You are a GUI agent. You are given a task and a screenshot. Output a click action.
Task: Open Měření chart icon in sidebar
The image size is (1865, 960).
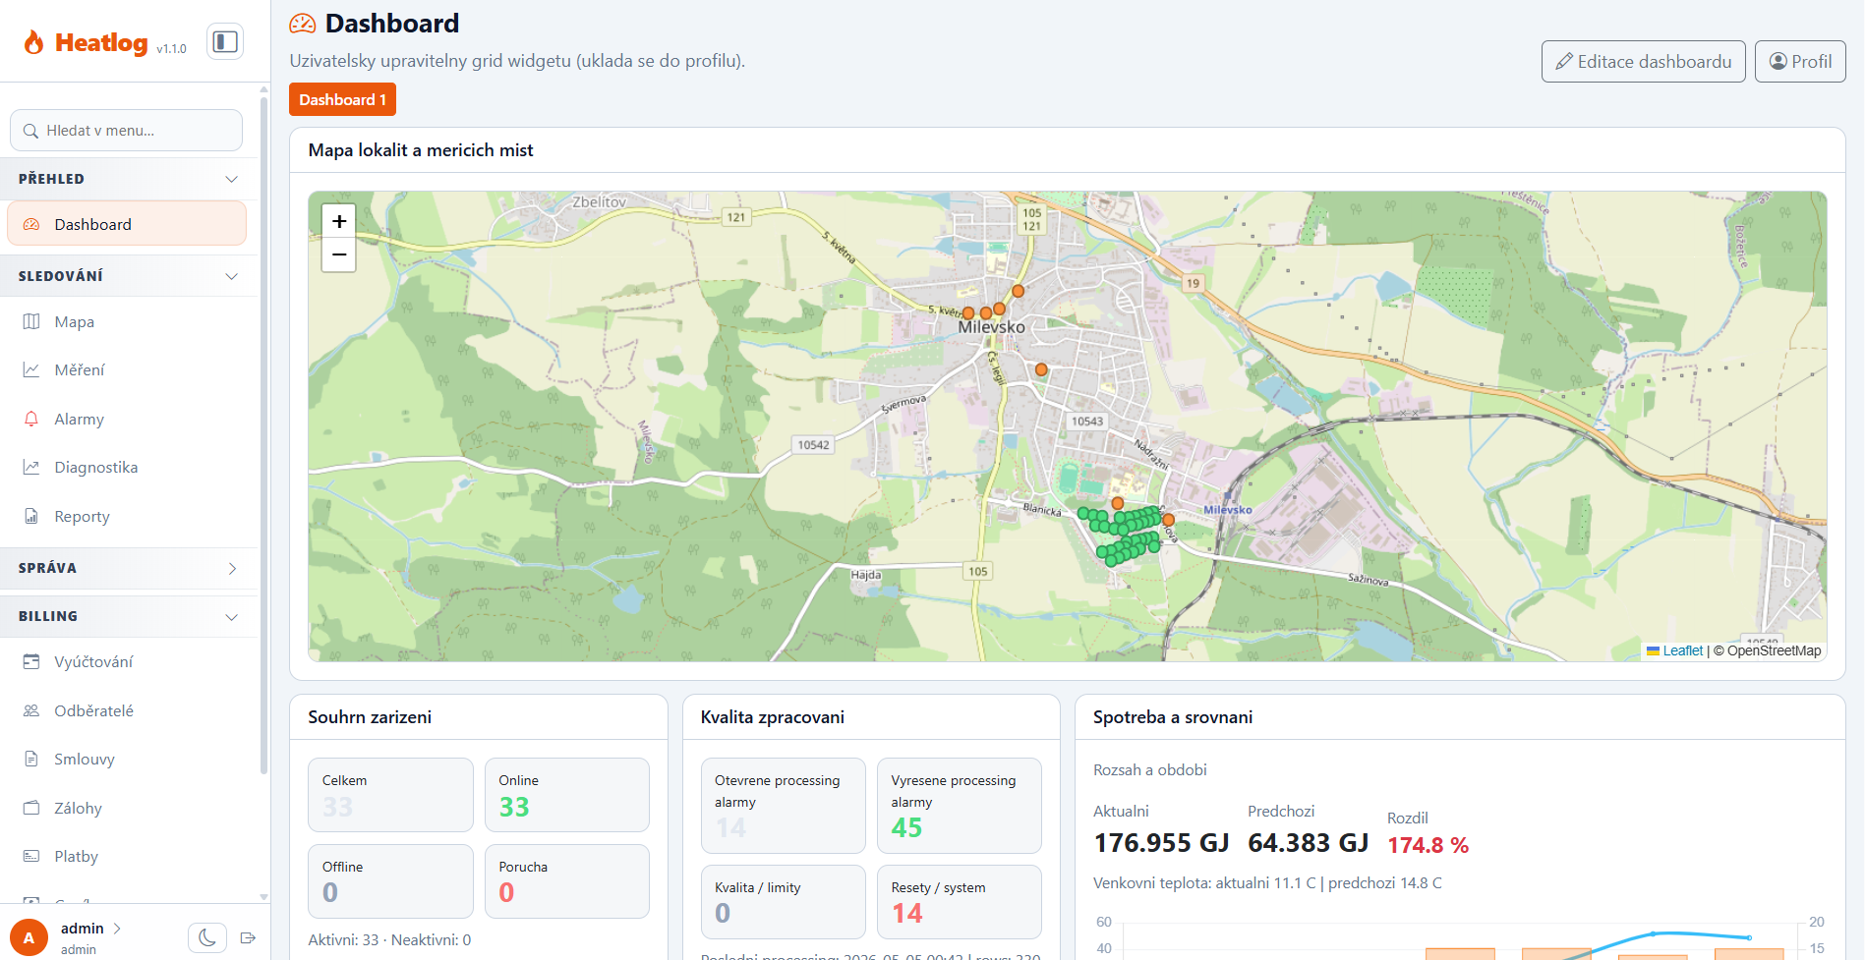click(31, 370)
